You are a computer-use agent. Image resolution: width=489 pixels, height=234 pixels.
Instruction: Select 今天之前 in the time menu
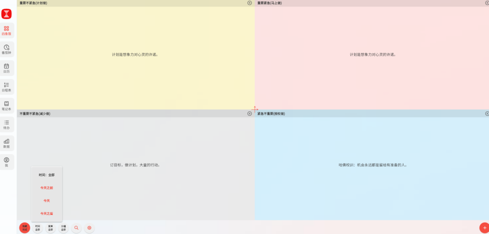click(47, 188)
